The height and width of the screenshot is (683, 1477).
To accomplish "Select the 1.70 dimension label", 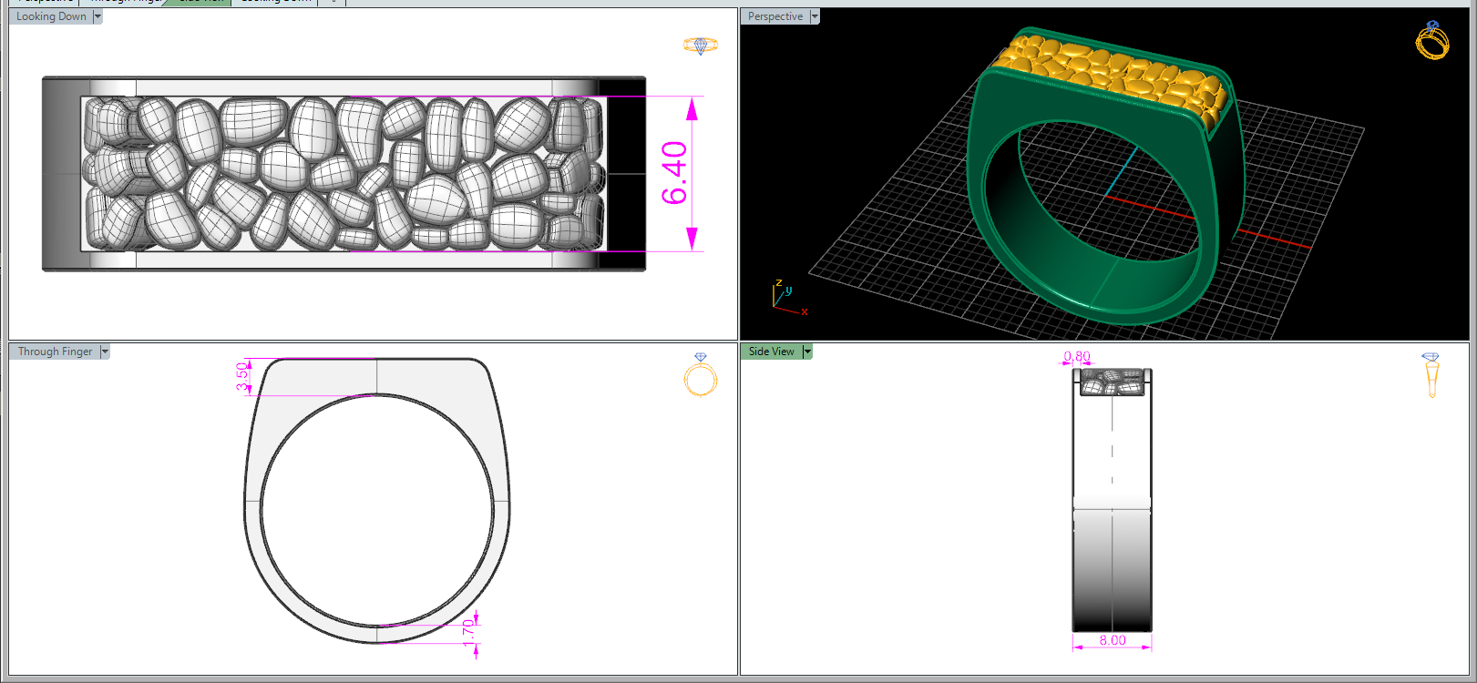I will tap(468, 633).
